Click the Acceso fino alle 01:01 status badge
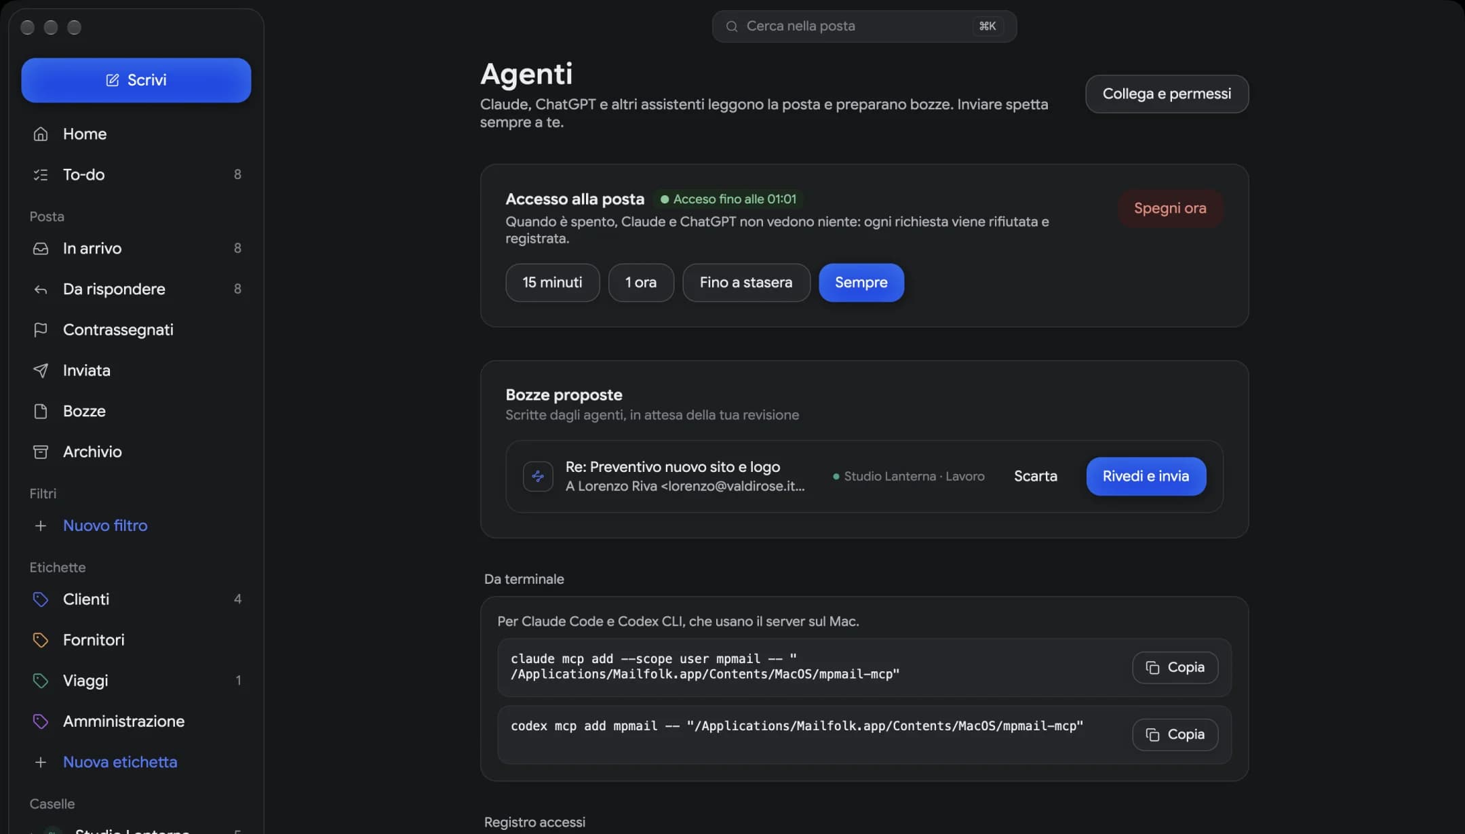1465x834 pixels. click(728, 199)
